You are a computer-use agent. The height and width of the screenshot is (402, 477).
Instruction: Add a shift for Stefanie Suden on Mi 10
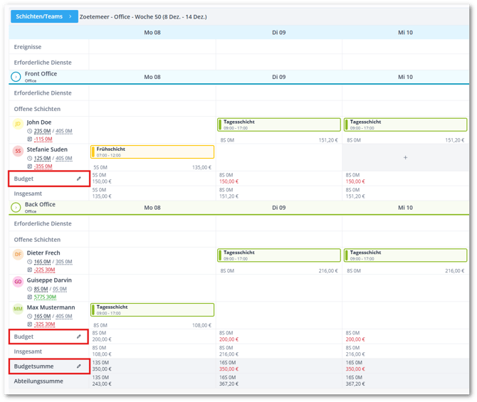[405, 157]
